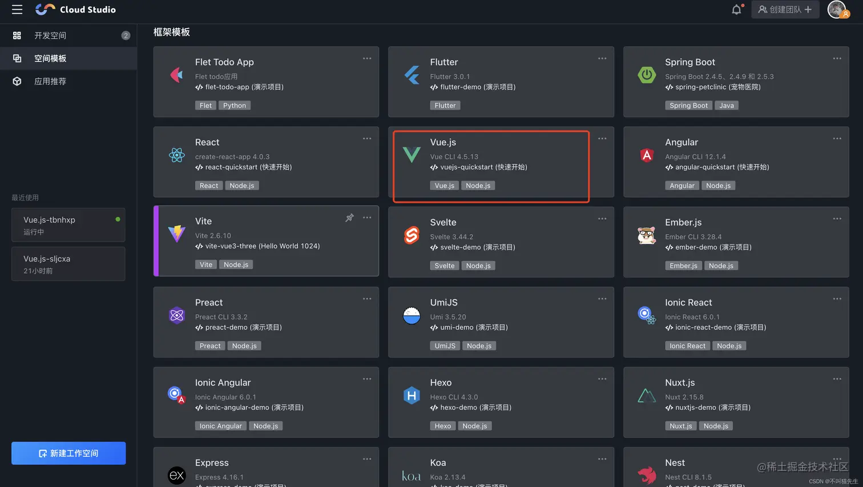Click the Koa logo icon
This screenshot has width=863, height=487.
(412, 476)
